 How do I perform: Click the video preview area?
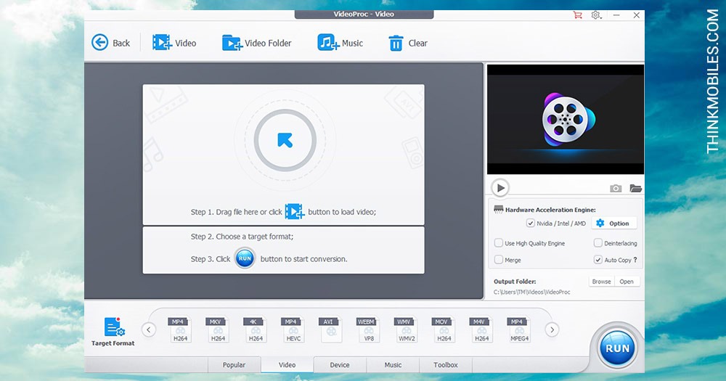point(566,120)
